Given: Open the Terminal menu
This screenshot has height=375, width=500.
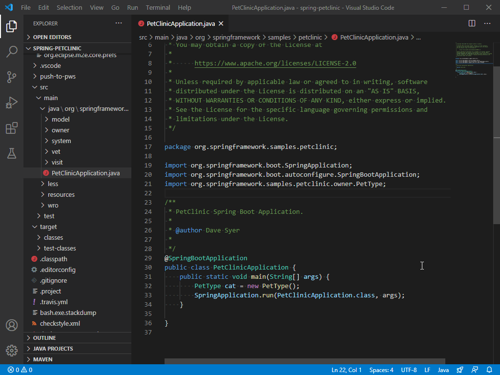Looking at the screenshot, I should [x=158, y=7].
